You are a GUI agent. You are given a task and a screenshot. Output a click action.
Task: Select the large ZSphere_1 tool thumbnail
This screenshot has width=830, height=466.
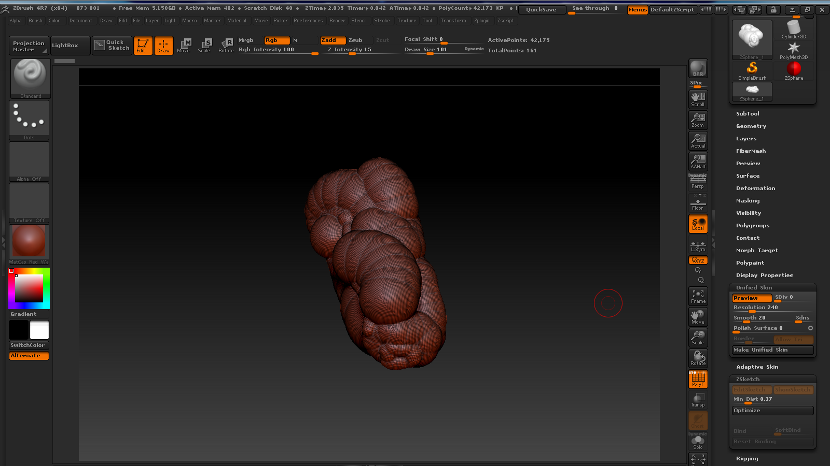click(752, 40)
